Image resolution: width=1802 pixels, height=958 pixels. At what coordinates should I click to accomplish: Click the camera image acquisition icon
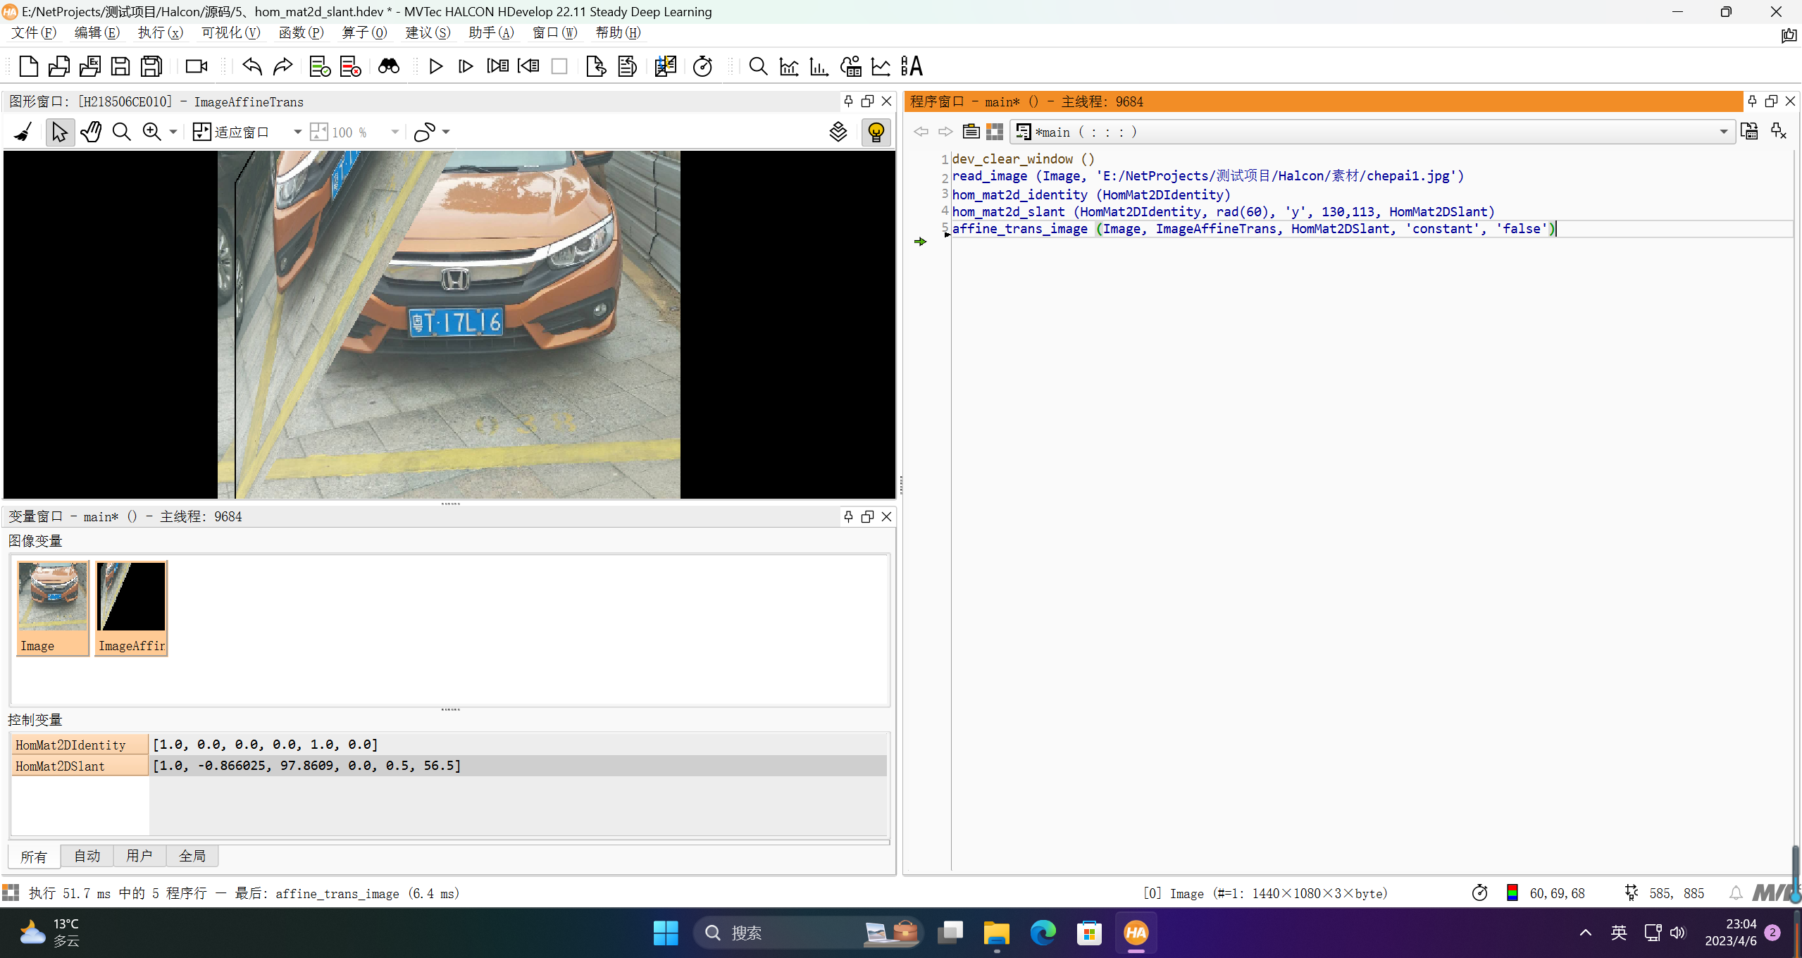click(196, 66)
